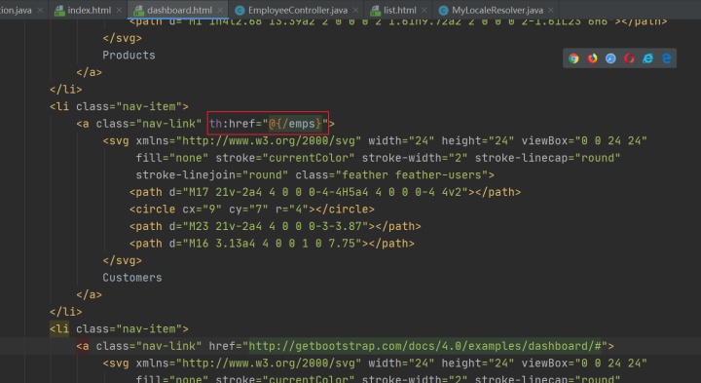Image resolution: width=701 pixels, height=383 pixels.
Task: Switch to the list.html tab
Action: coord(400,10)
